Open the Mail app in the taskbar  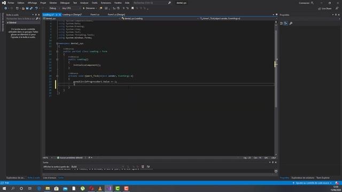65,188
